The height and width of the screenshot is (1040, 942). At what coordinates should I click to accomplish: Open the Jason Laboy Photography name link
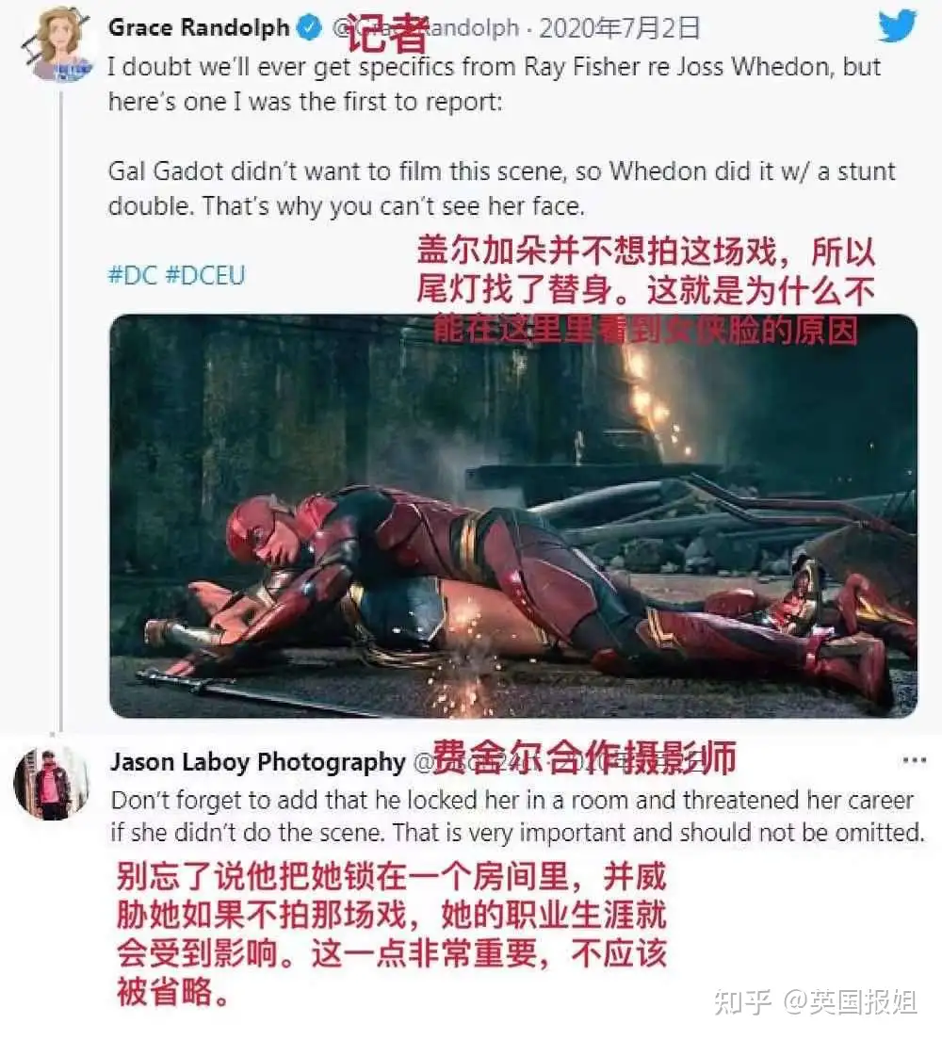click(257, 762)
